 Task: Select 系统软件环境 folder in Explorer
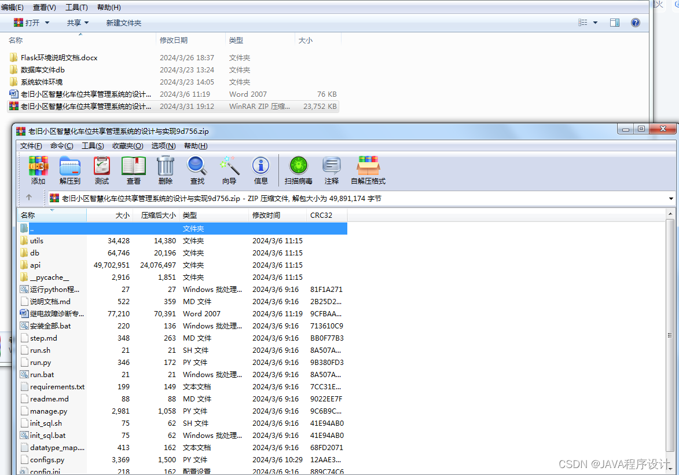(173, 82)
